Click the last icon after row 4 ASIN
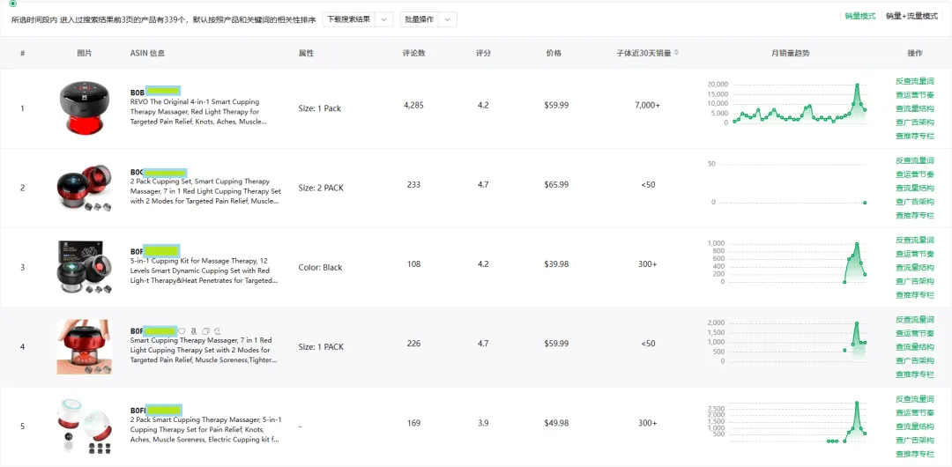The image size is (952, 467). point(217,331)
